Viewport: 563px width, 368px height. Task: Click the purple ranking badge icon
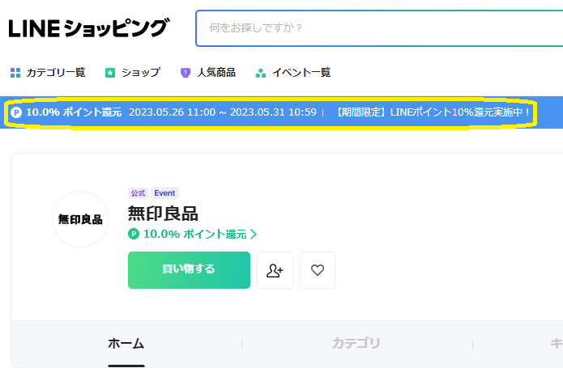[186, 73]
